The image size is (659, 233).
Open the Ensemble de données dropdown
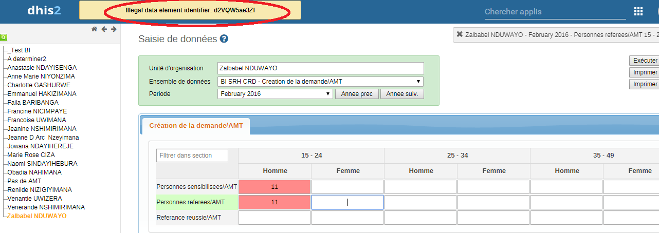321,82
